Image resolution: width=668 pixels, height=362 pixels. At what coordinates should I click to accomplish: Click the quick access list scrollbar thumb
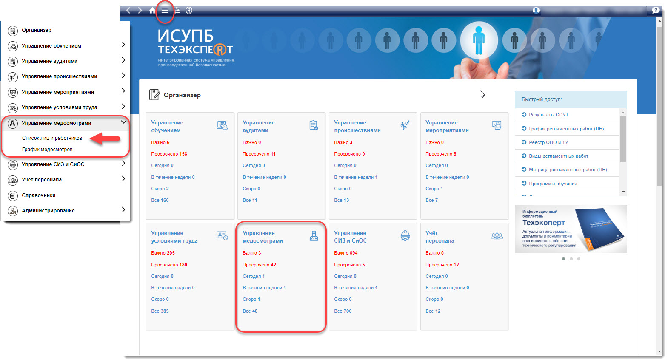tap(623, 139)
